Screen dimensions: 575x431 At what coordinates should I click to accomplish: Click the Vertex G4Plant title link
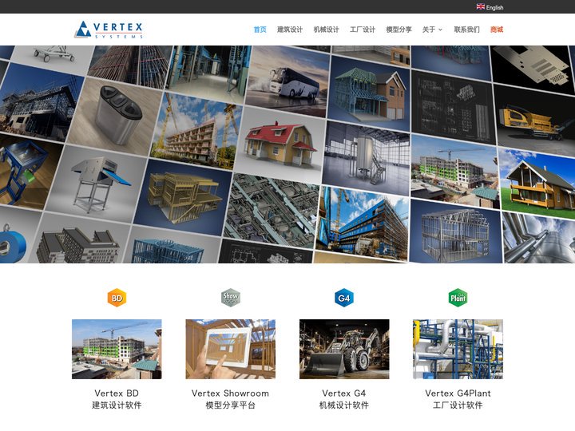click(458, 393)
